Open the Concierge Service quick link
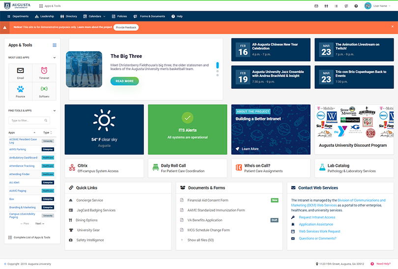 [89, 200]
